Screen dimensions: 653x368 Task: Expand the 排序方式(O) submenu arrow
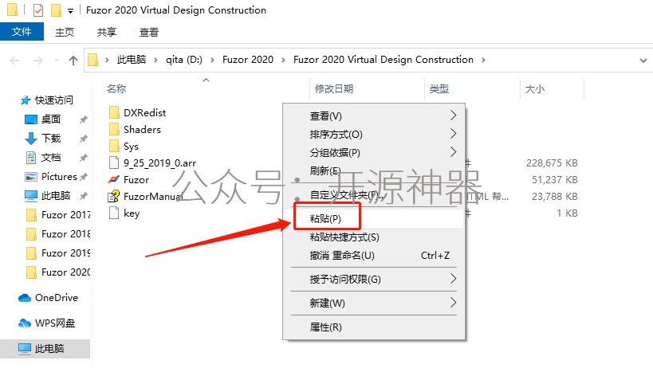pyautogui.click(x=454, y=134)
